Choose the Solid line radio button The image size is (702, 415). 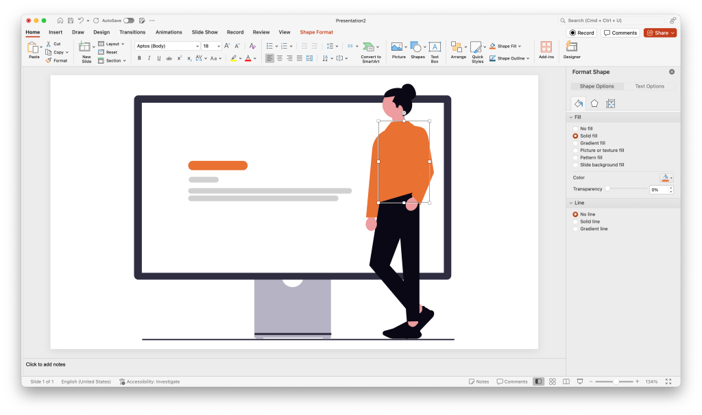pyautogui.click(x=576, y=222)
